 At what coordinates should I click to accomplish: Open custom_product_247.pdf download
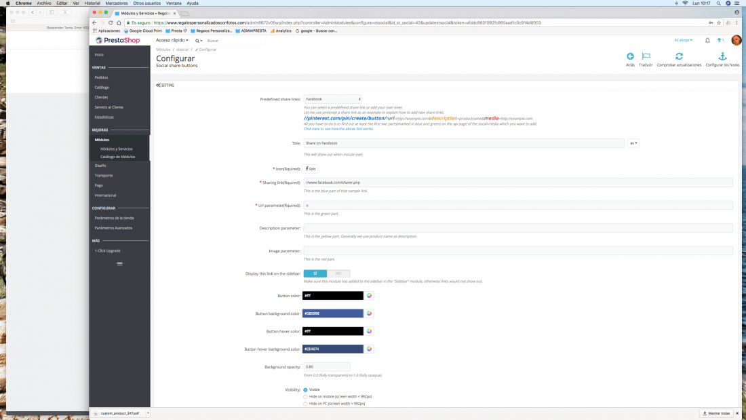point(119,413)
